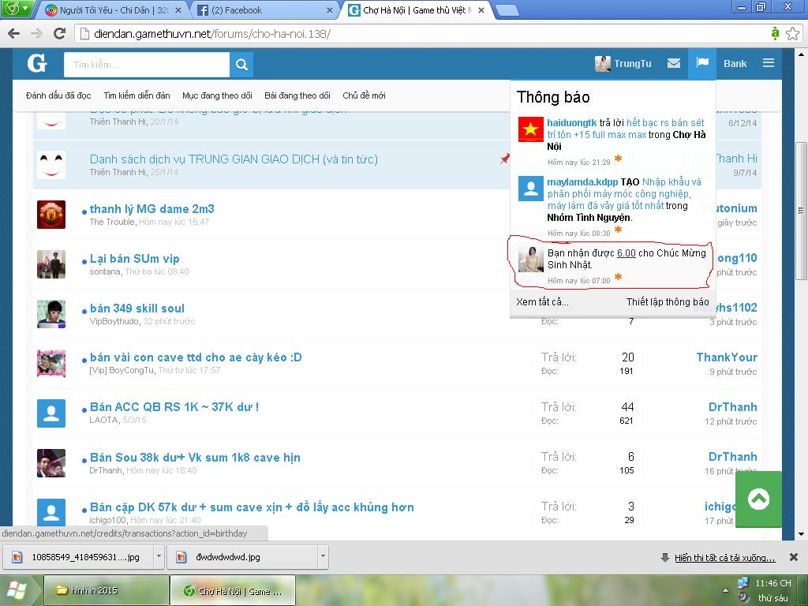The height and width of the screenshot is (606, 808).
Task: Open the inbox envelope icon
Action: 674,63
